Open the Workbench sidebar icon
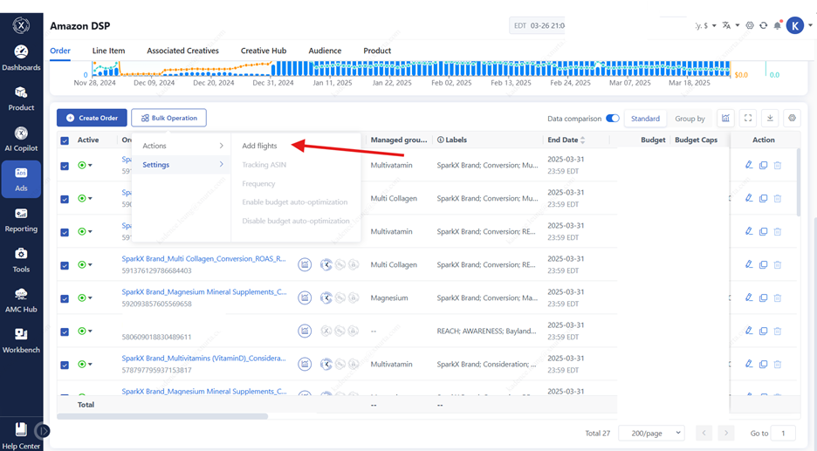 pos(21,340)
